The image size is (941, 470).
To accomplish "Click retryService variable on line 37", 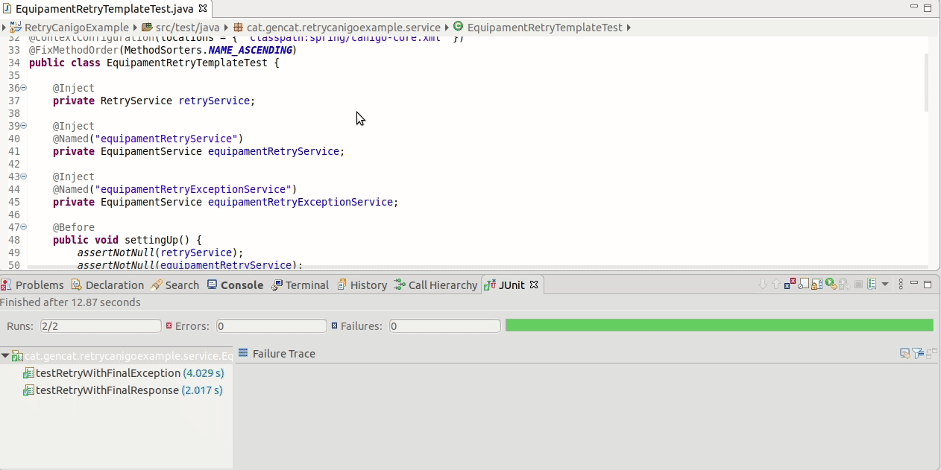I will pyautogui.click(x=214, y=101).
